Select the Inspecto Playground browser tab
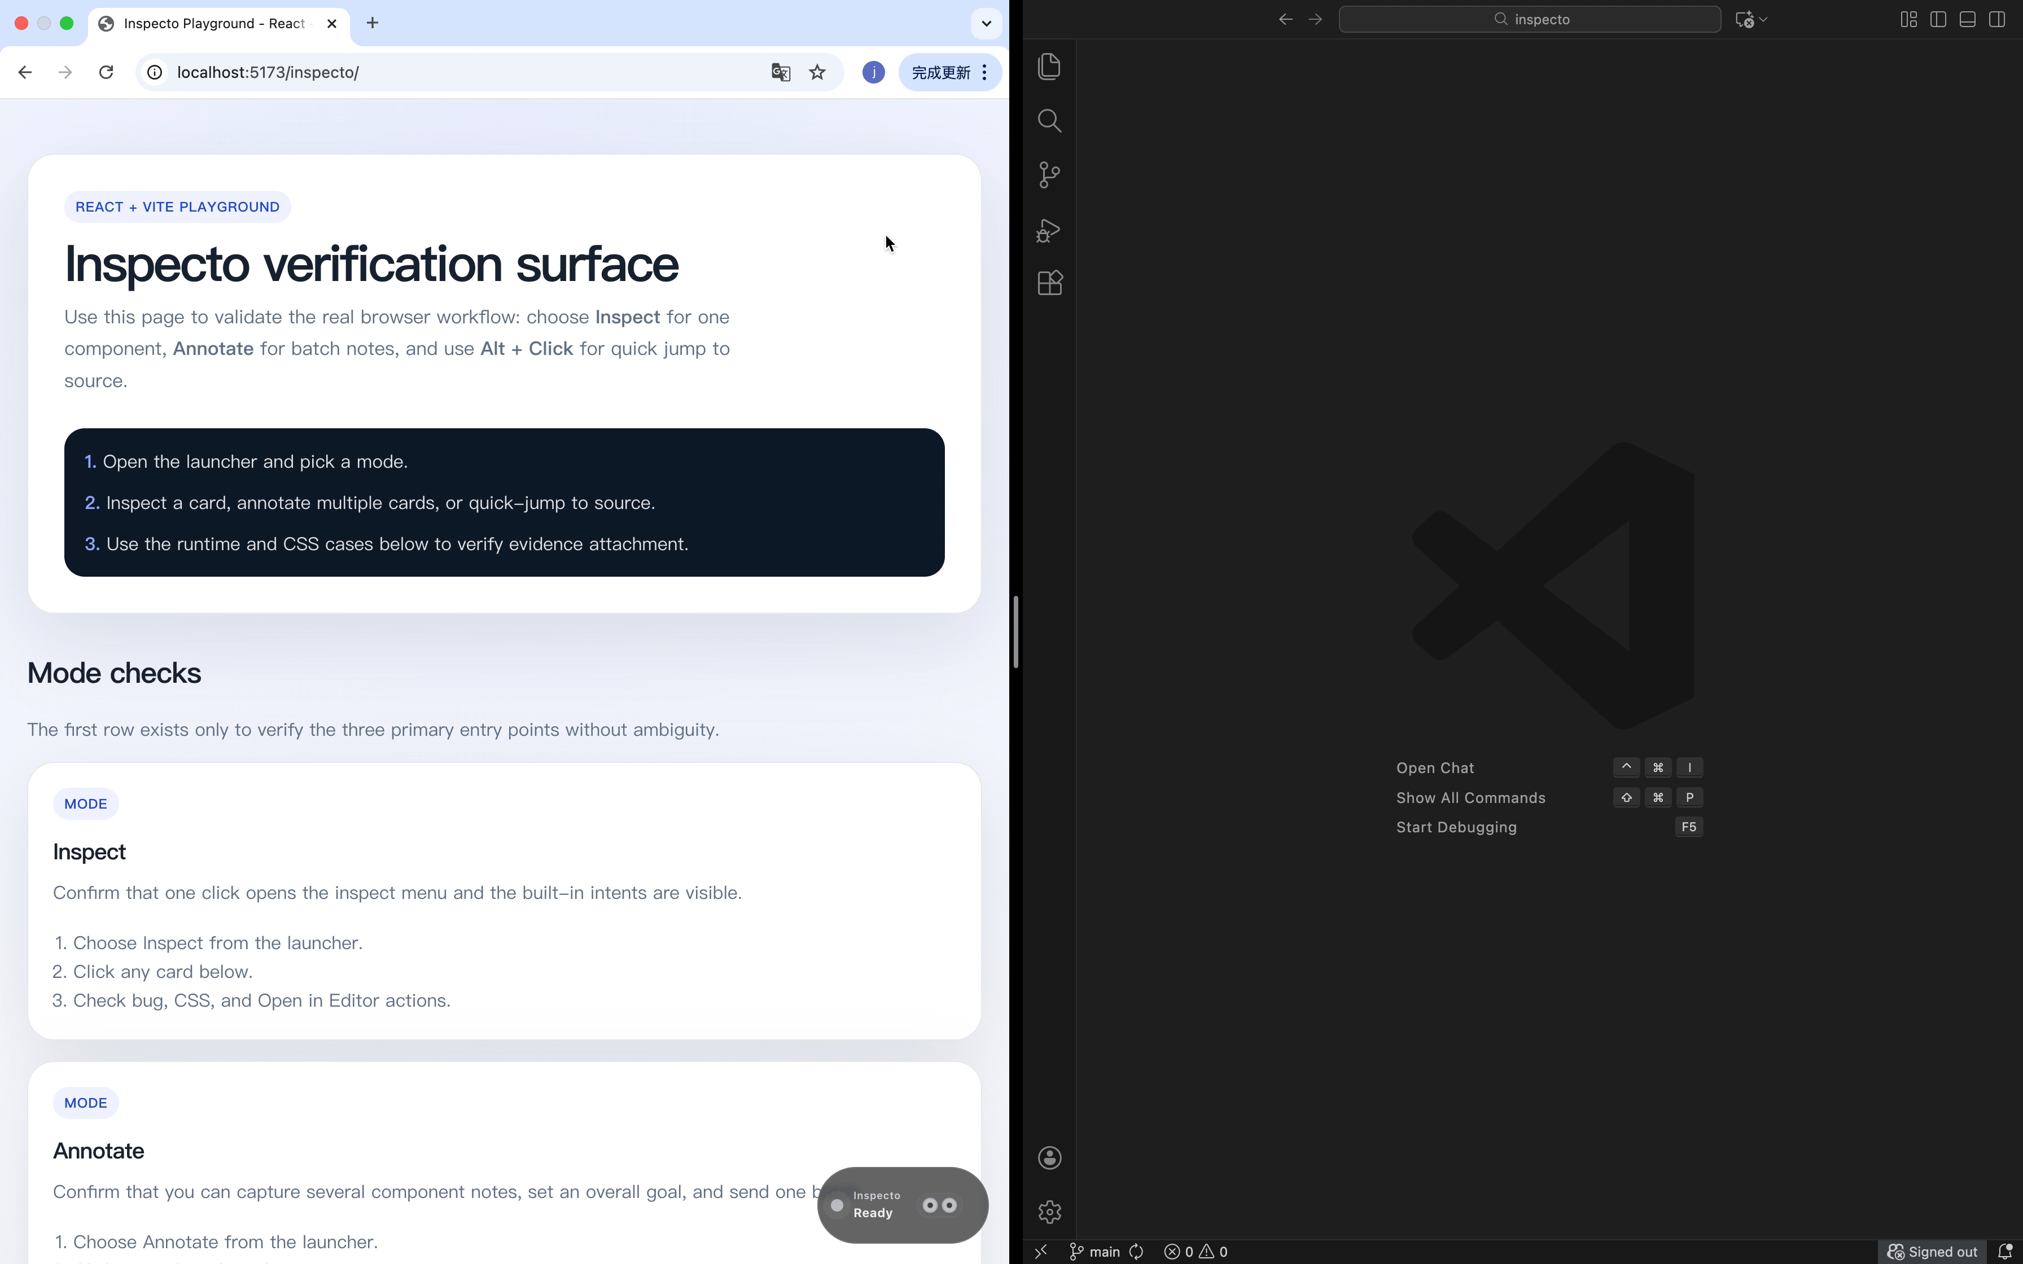The height and width of the screenshot is (1264, 2023). [213, 23]
